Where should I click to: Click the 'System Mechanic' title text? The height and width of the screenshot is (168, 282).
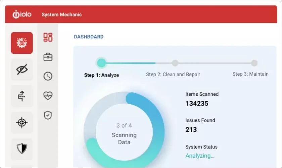[x=61, y=14]
